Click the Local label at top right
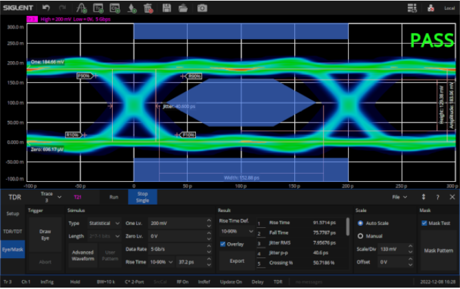Viewport: 460px width, 289px height. coord(449,8)
